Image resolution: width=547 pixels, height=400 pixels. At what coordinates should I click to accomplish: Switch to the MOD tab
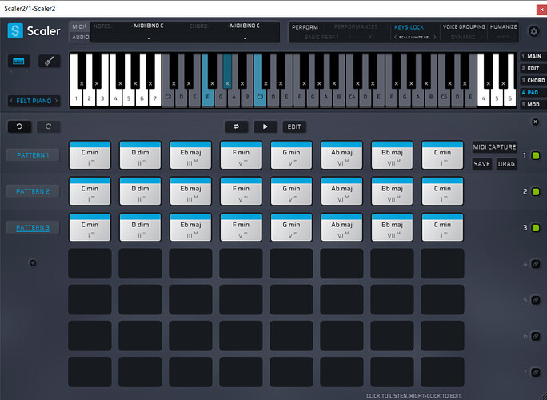pos(533,104)
